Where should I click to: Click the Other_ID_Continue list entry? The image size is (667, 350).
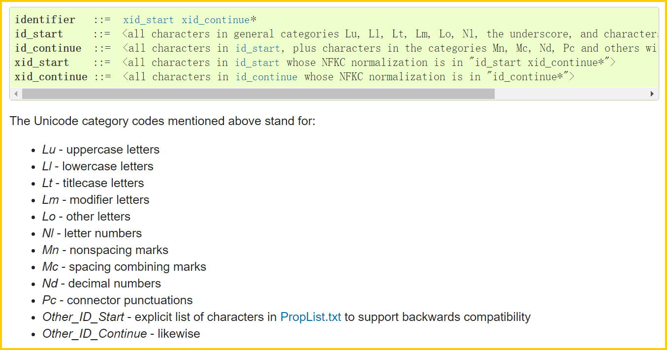121,333
